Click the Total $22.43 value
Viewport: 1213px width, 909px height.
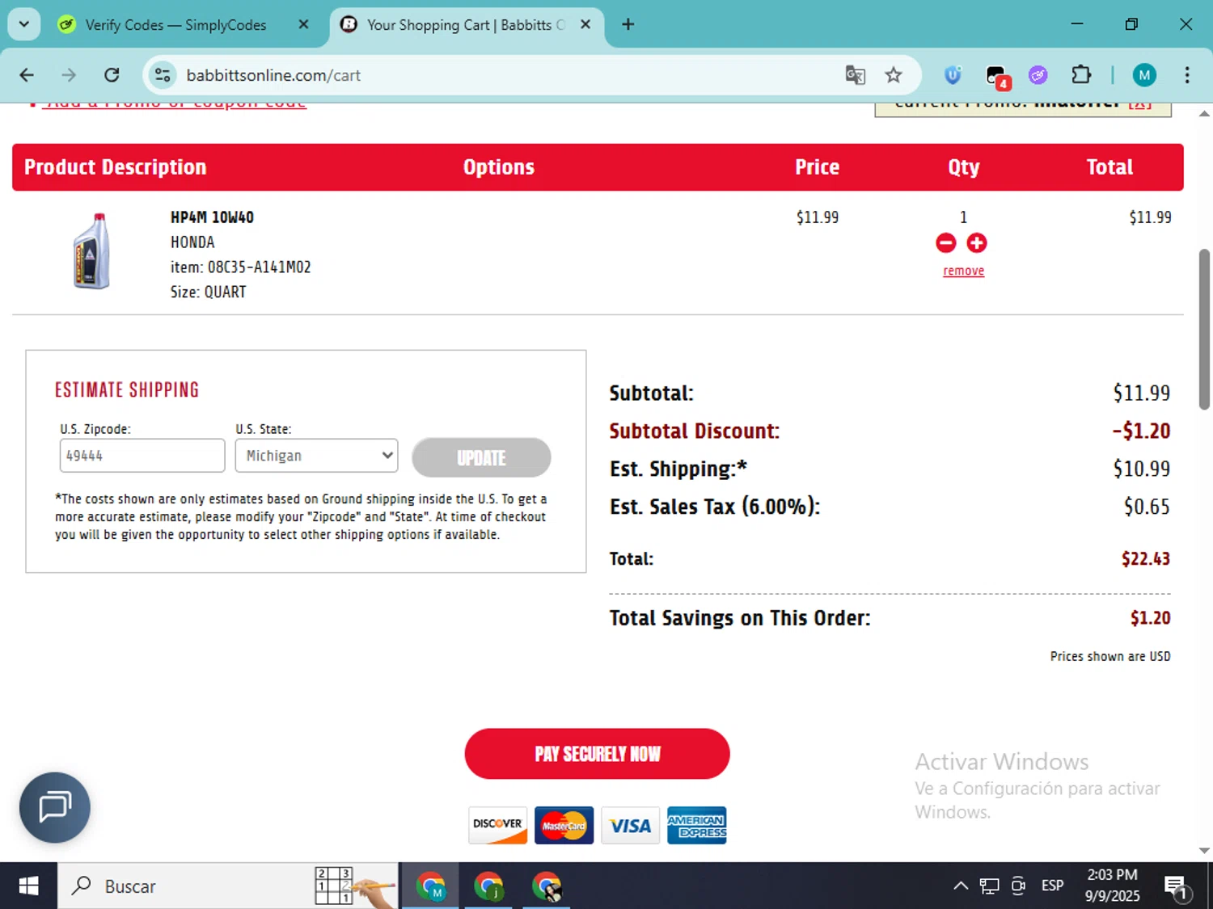coord(1145,558)
